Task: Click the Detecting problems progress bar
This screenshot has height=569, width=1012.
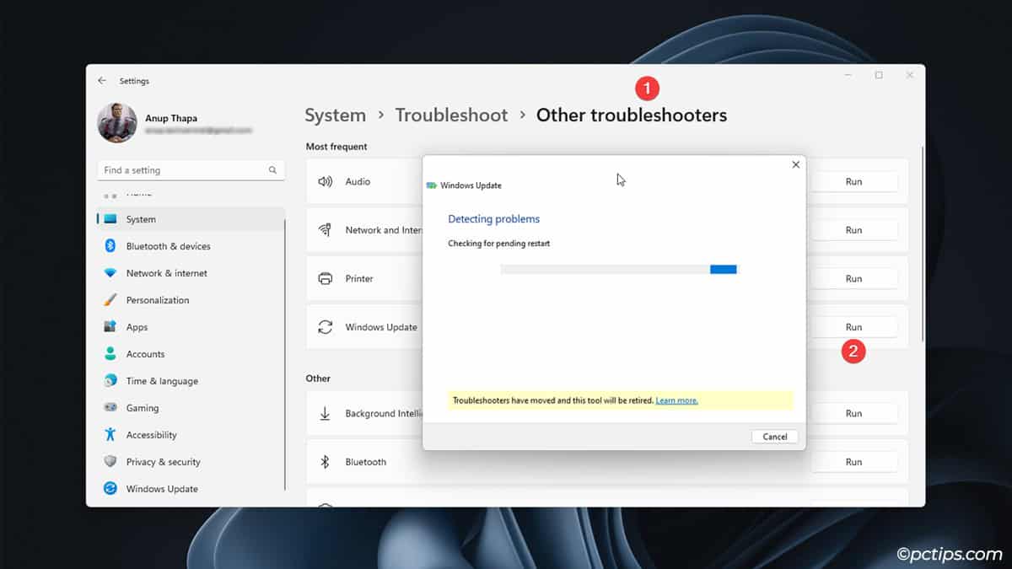Action: (x=618, y=270)
